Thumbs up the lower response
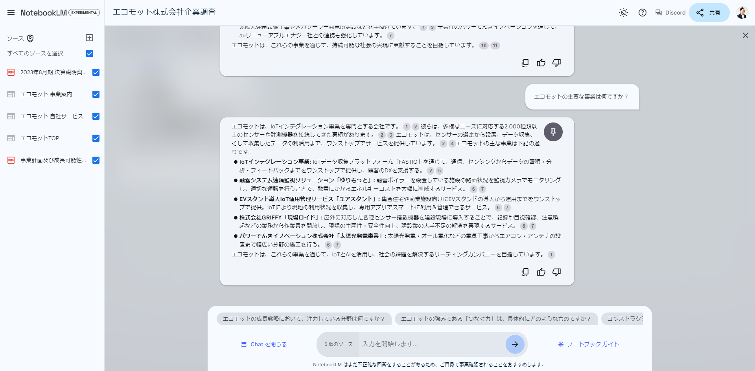755x371 pixels. click(x=541, y=272)
